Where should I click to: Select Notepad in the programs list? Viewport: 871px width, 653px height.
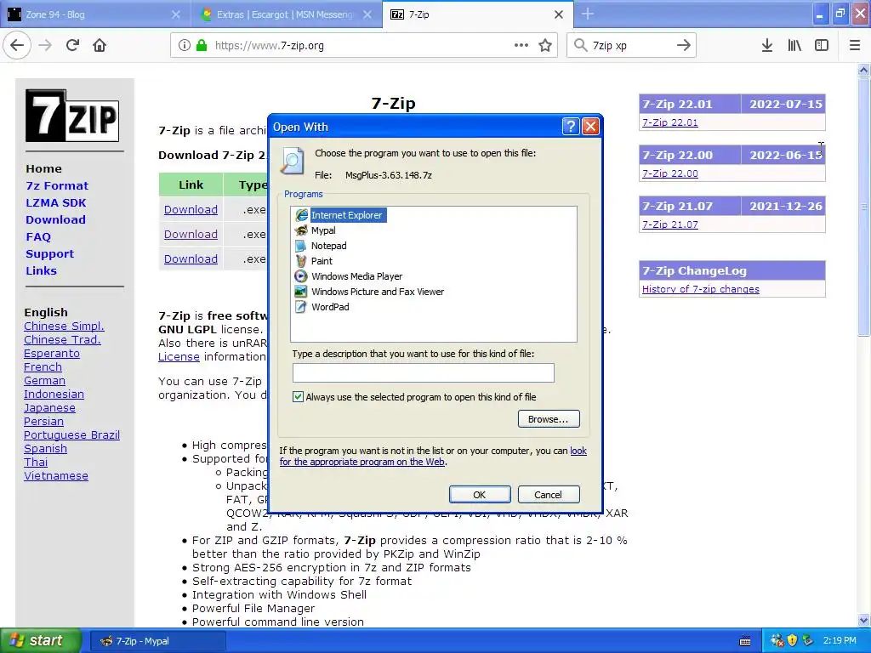click(x=321, y=246)
